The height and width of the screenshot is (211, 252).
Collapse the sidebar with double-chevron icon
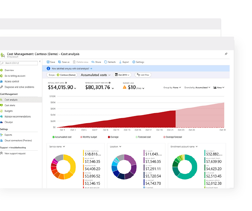pyautogui.click(x=40, y=61)
